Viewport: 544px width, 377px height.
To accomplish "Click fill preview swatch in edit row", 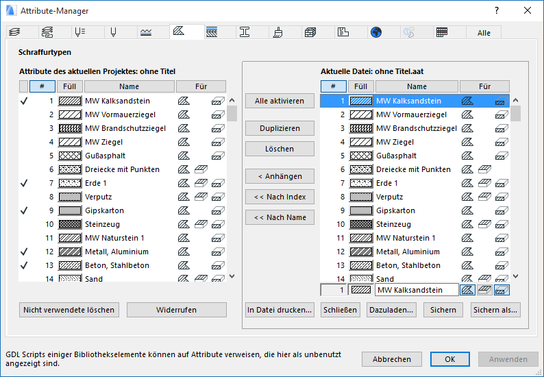I will (361, 290).
